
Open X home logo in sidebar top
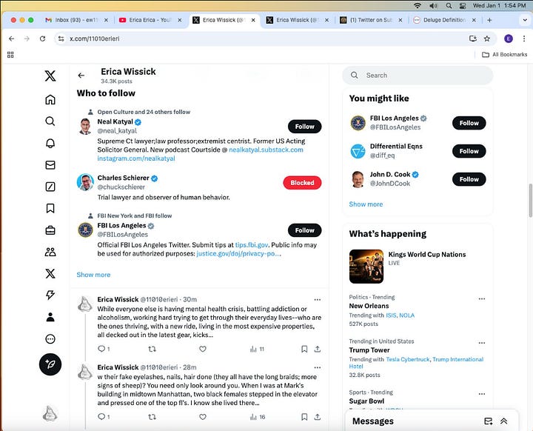coord(50,76)
